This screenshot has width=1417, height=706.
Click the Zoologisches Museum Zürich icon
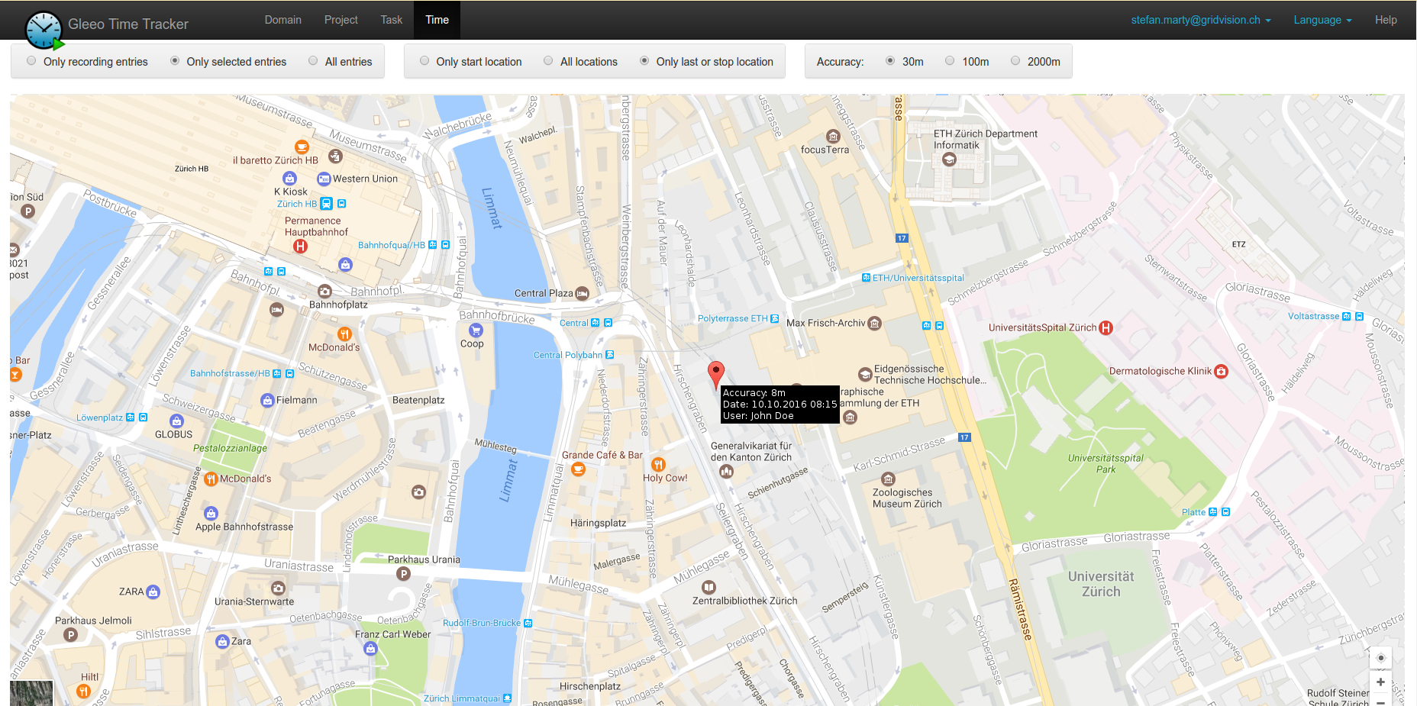pyautogui.click(x=888, y=479)
